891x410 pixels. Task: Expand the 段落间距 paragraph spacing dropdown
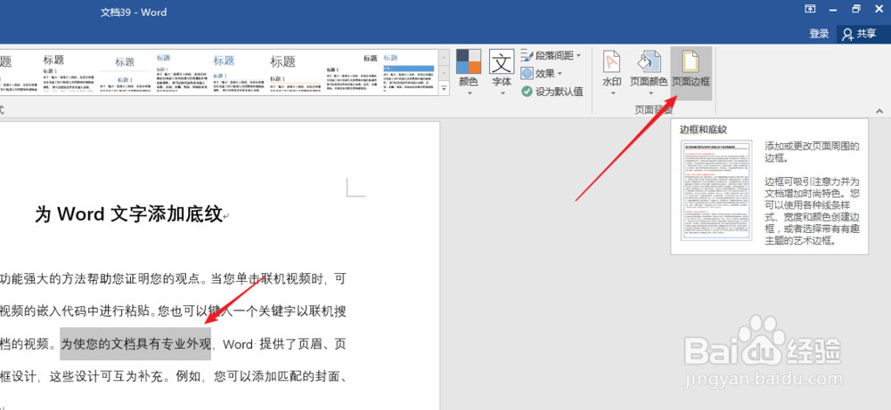tap(551, 55)
